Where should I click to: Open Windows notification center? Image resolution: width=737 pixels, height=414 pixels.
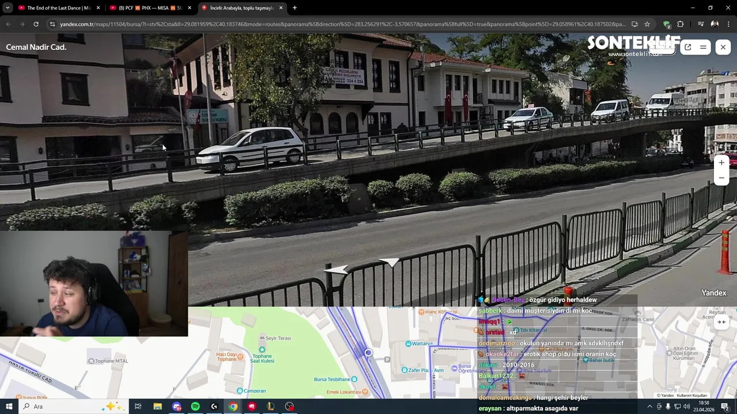[725, 407]
